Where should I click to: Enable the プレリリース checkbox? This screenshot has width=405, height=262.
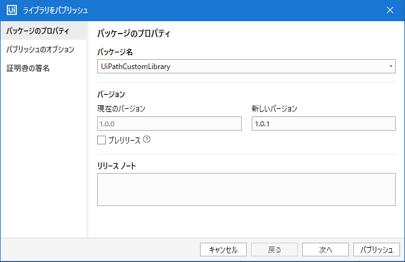point(102,140)
